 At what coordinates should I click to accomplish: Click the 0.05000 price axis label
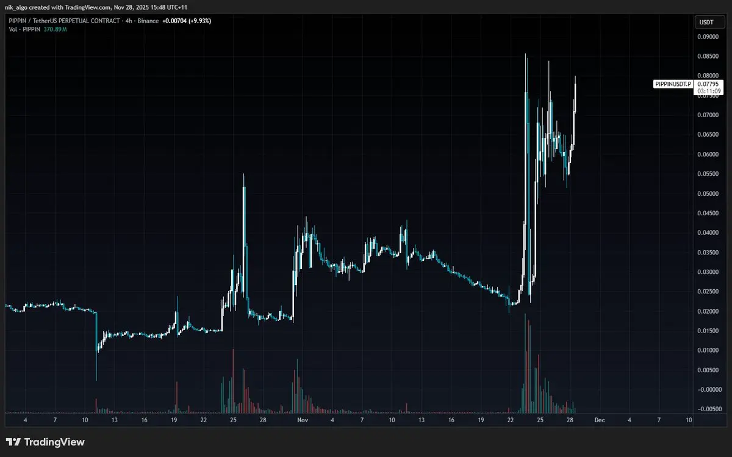pos(709,193)
